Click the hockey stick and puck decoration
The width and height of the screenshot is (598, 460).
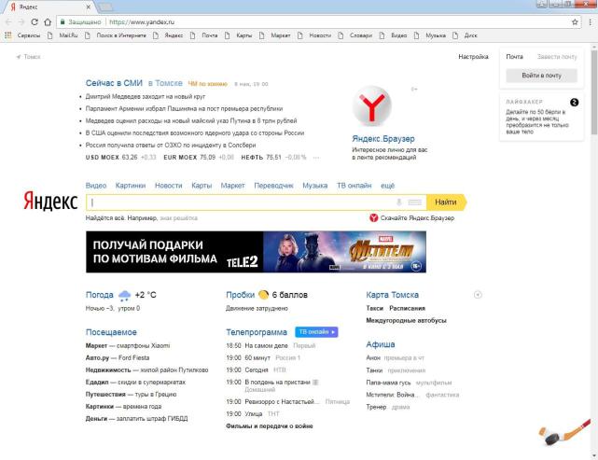tap(563, 432)
